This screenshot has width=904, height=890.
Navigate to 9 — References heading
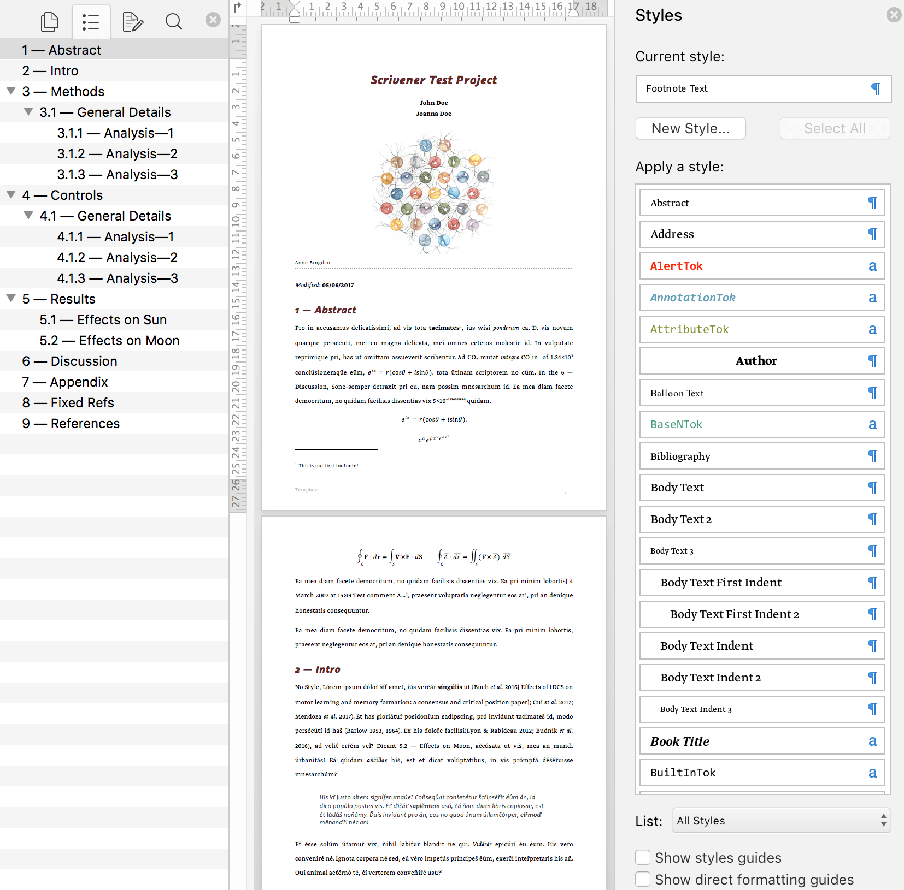tap(71, 423)
